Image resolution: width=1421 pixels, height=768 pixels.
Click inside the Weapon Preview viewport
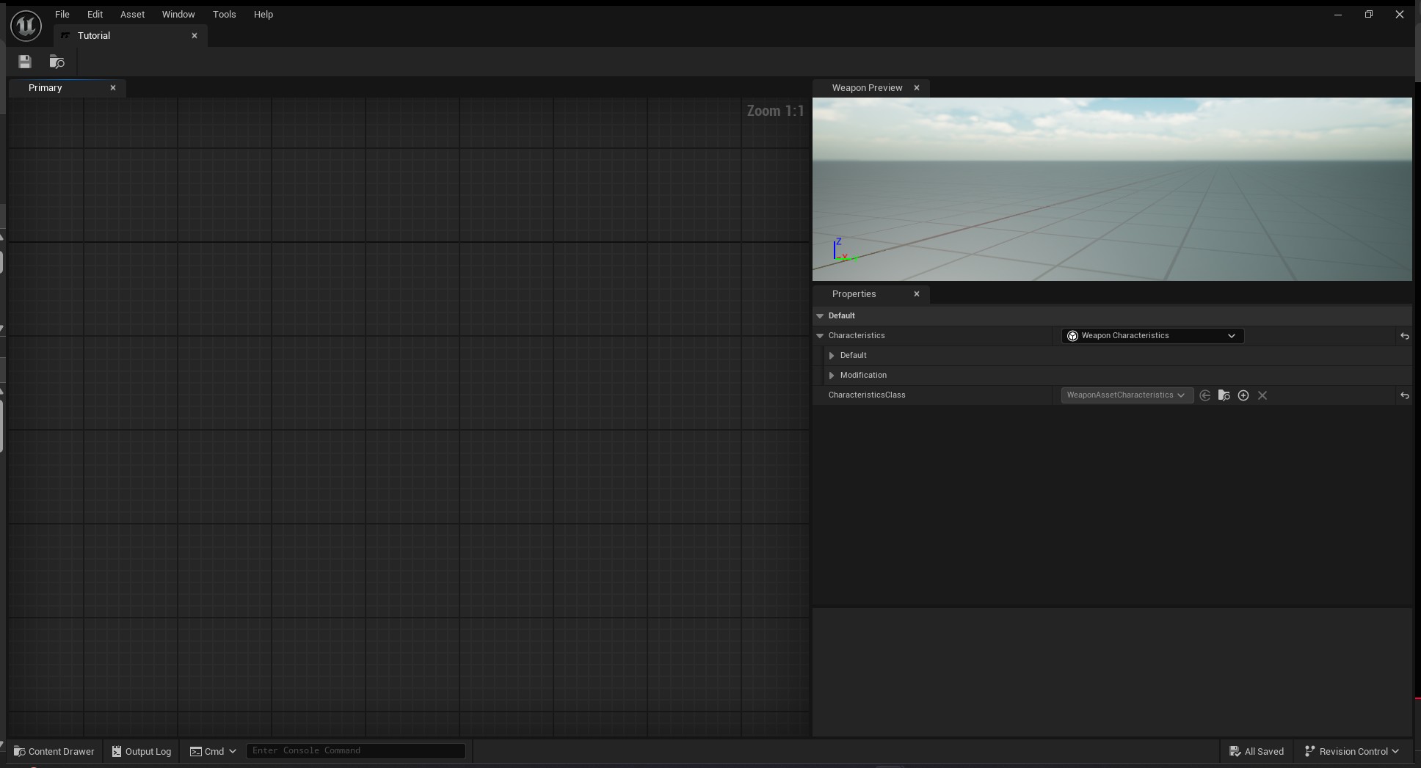pos(1112,189)
